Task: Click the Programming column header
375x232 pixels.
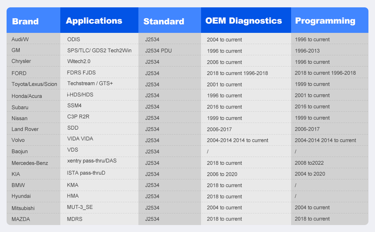Action: coord(325,21)
